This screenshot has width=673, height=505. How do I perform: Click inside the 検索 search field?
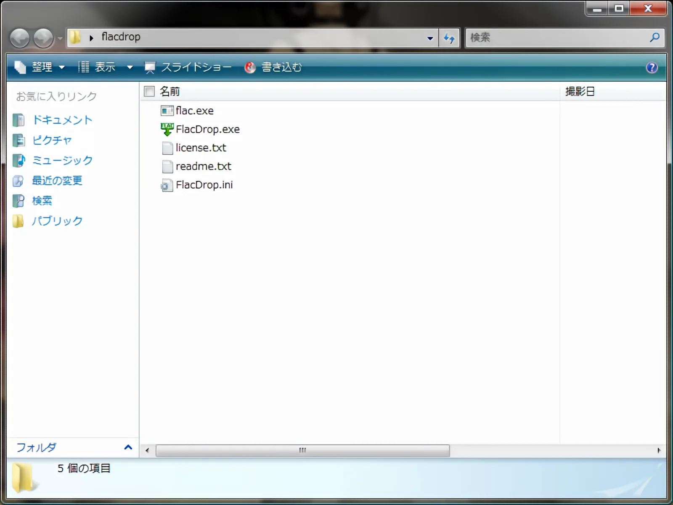[x=555, y=37]
